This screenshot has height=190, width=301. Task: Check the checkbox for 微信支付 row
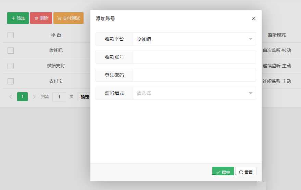pyautogui.click(x=11, y=66)
